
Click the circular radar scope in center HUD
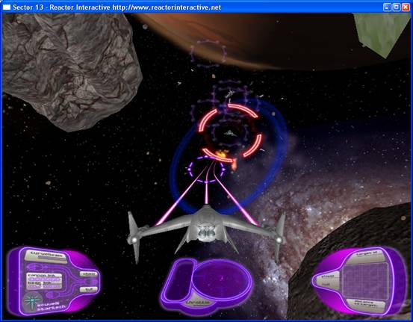pyautogui.click(x=221, y=279)
